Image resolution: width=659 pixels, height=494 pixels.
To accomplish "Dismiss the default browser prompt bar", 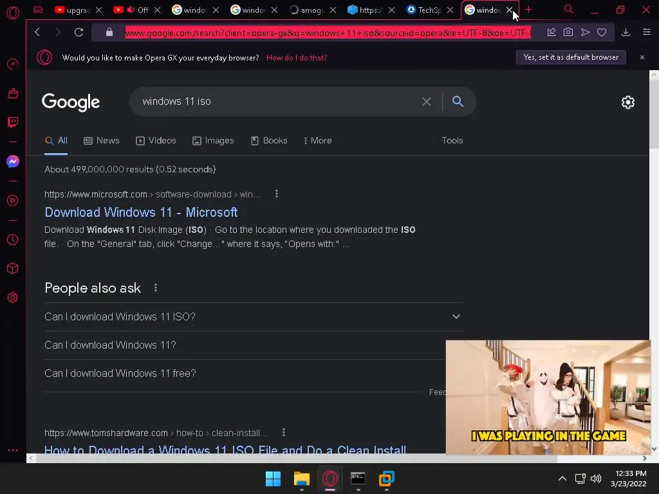I will pos(642,57).
